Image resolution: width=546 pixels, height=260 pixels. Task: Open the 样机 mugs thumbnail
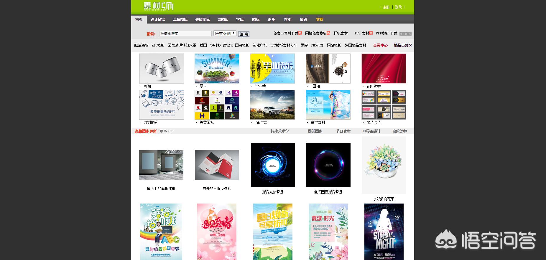tap(162, 69)
